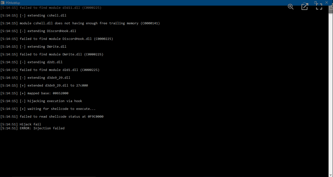Click the vertical scrollbar of the console
This screenshot has height=177, width=333.
pyautogui.click(x=331, y=91)
